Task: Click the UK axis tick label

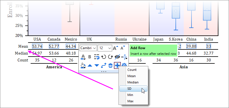Action: [89, 39]
